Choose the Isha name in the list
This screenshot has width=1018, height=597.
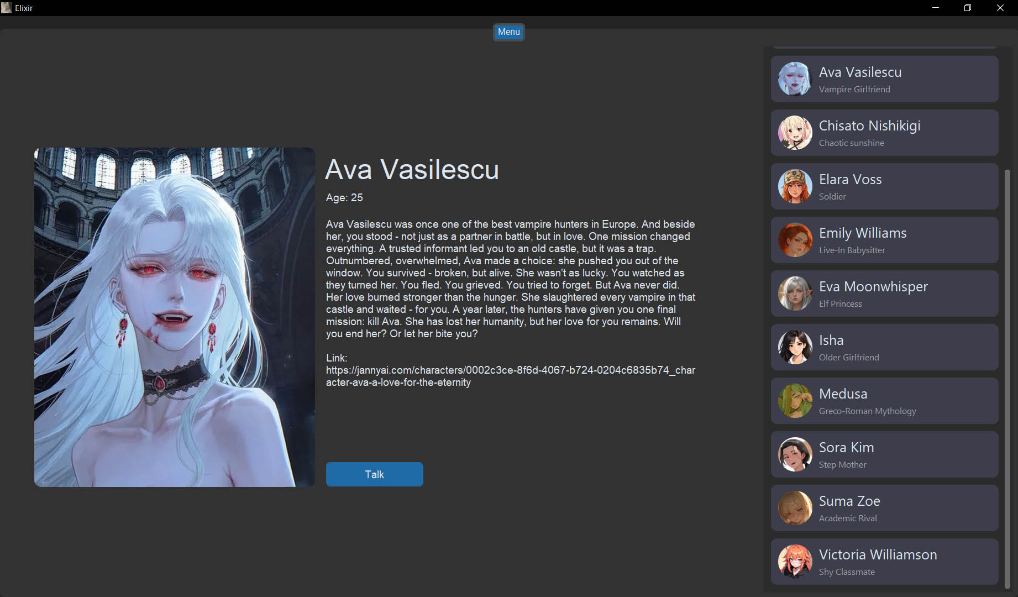pos(831,340)
